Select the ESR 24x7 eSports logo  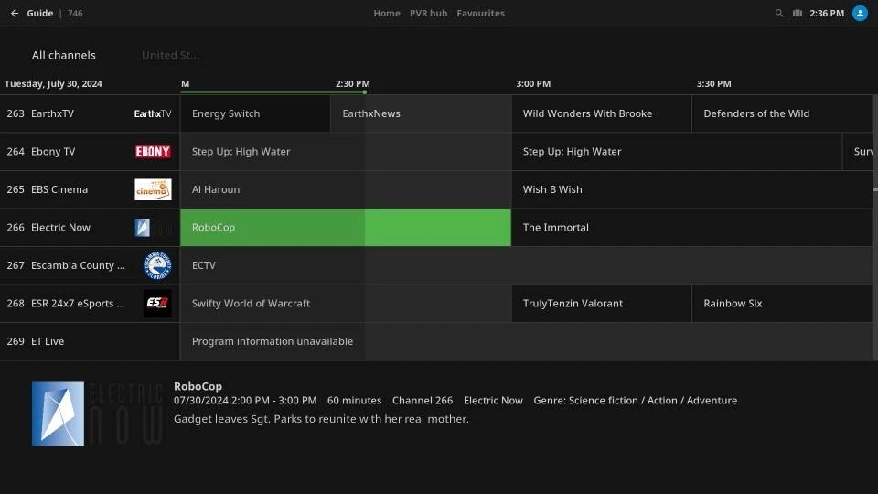tap(156, 304)
